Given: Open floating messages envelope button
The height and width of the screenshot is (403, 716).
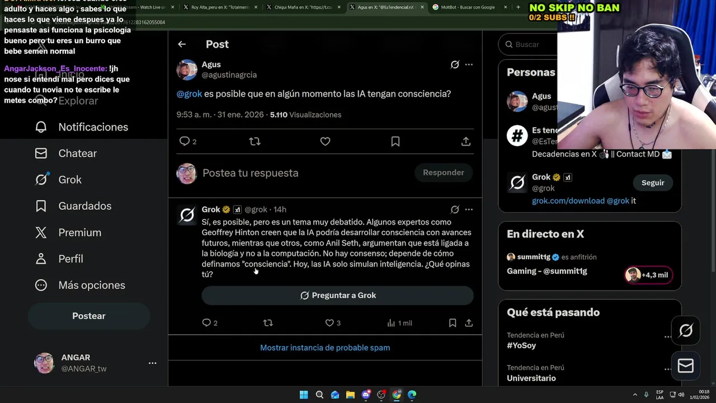Looking at the screenshot, I should coord(686,366).
